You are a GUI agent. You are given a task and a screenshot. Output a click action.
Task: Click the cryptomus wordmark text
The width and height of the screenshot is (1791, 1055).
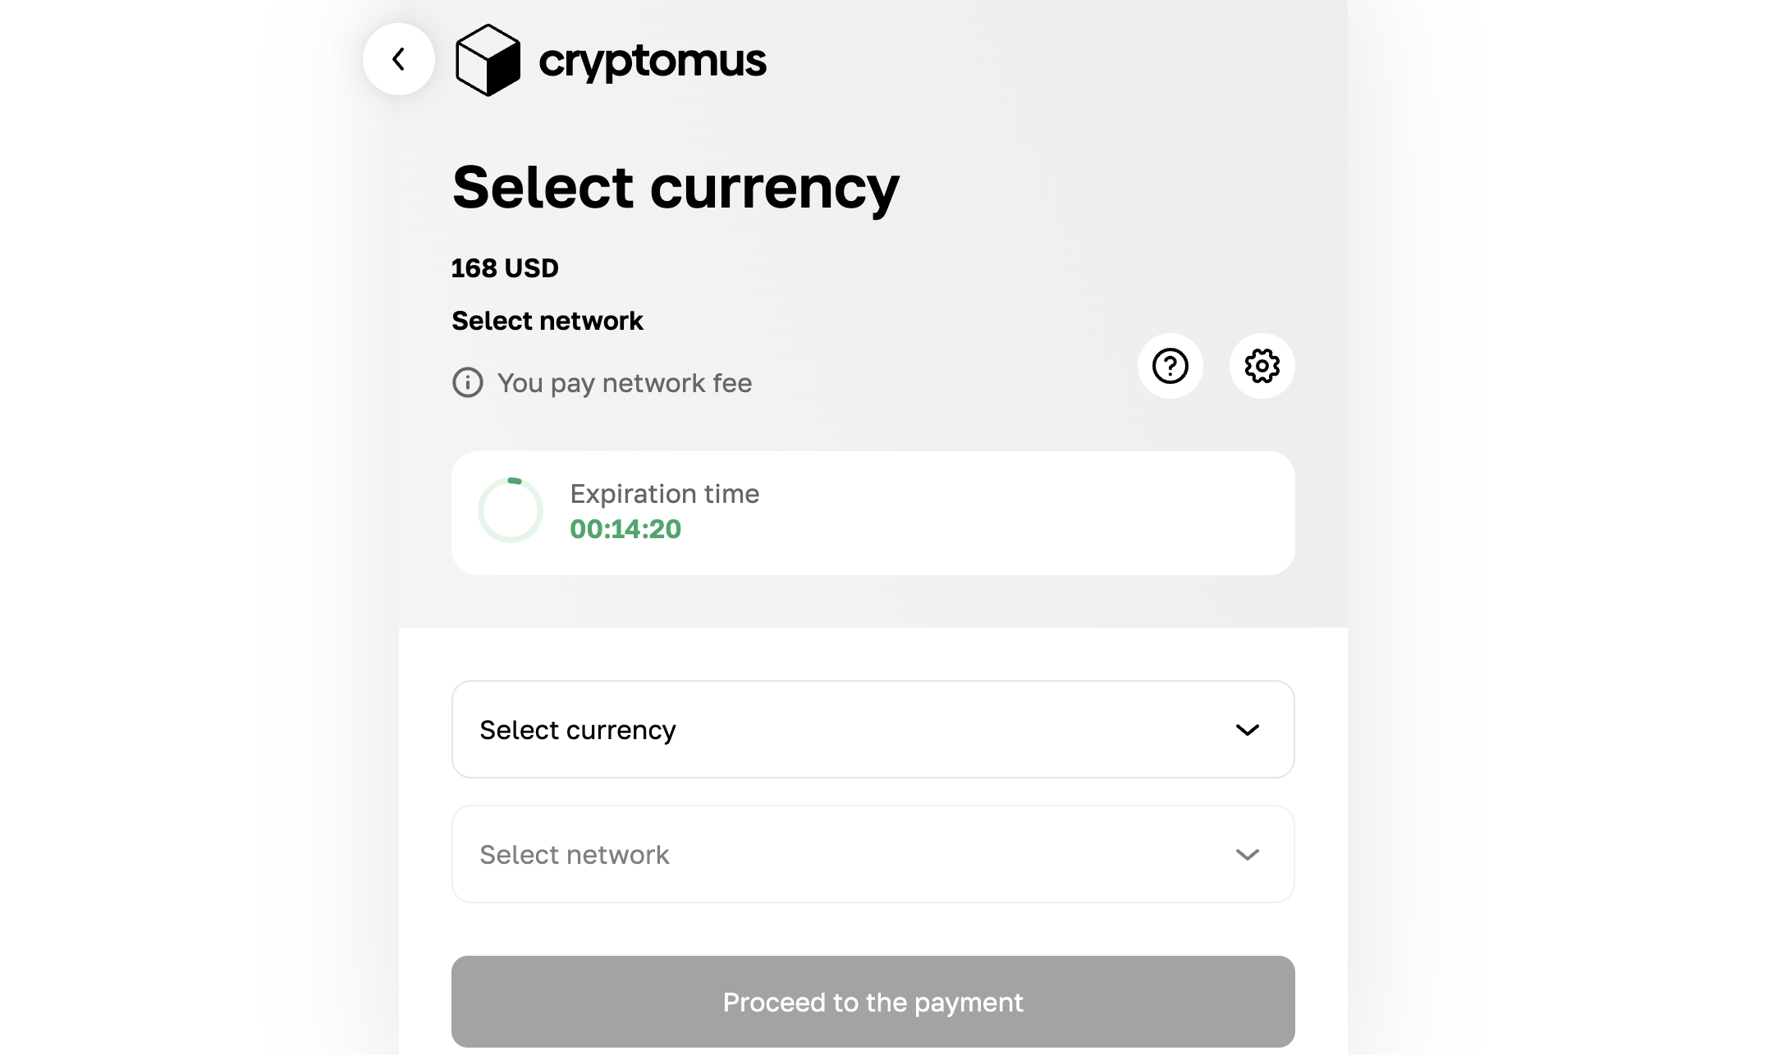pos(653,61)
